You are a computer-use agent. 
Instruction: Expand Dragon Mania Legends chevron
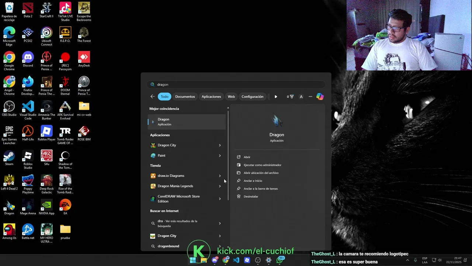[220, 186]
